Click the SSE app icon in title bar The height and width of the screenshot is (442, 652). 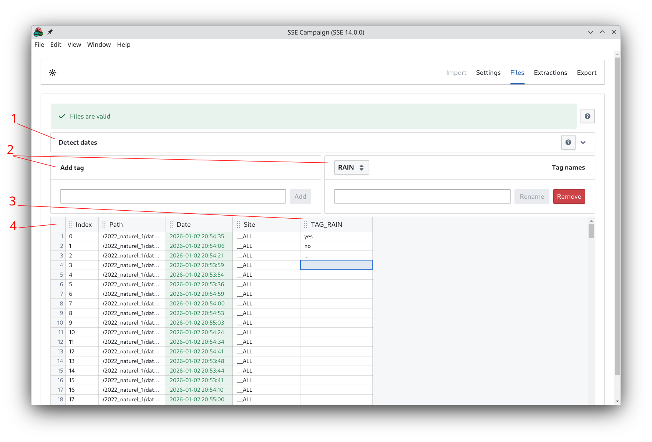(38, 32)
